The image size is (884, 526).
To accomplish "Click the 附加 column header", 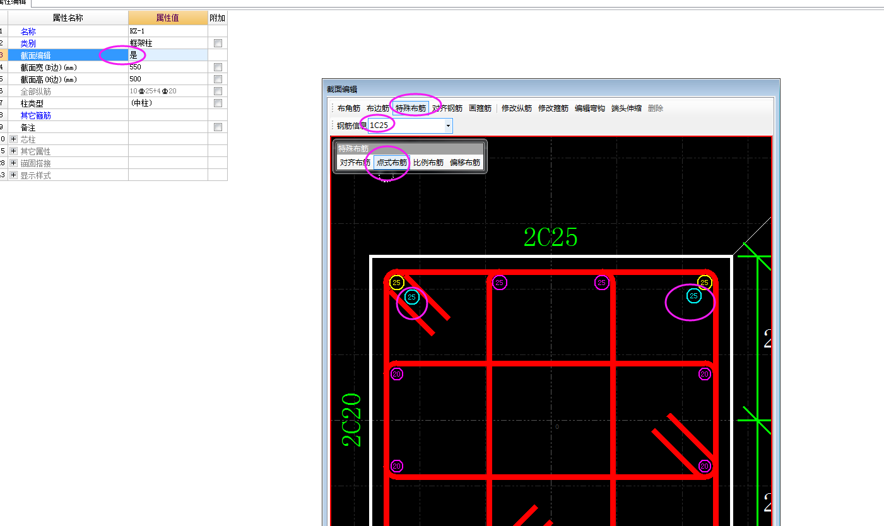I will click(x=218, y=18).
